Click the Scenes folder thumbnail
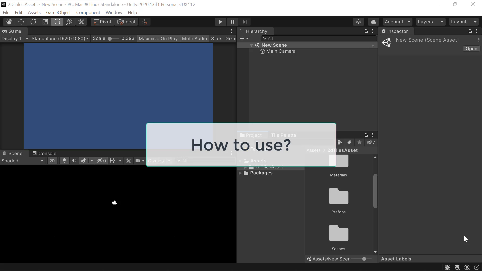This screenshot has width=482, height=271. pyautogui.click(x=338, y=233)
